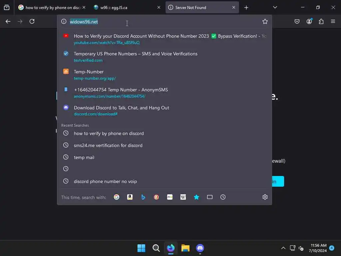Select recent search 'temp mail'
Image resolution: width=341 pixels, height=256 pixels.
pyautogui.click(x=165, y=157)
